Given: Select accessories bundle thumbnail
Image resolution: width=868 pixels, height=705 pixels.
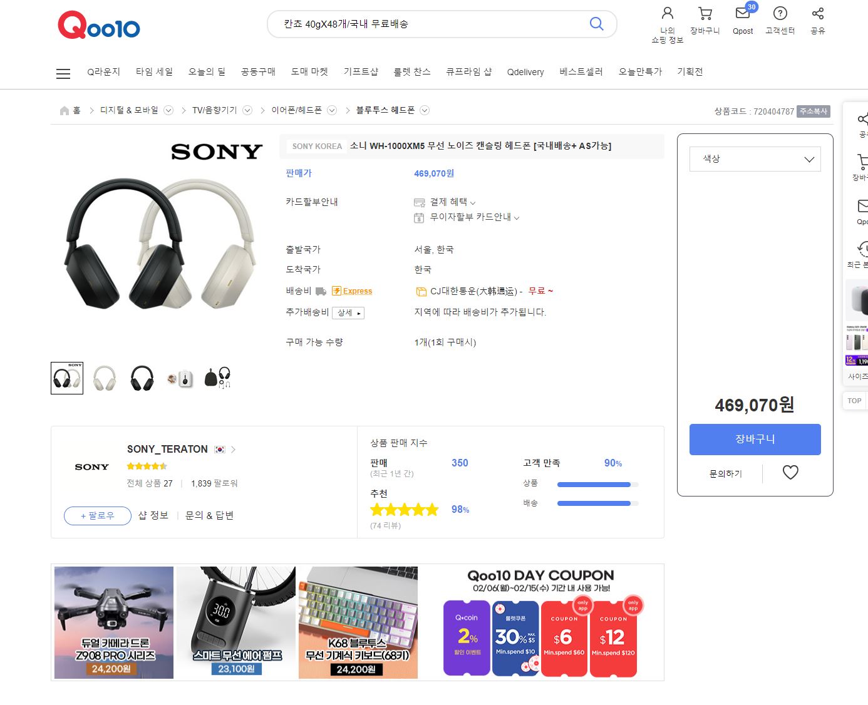Looking at the screenshot, I should point(217,378).
